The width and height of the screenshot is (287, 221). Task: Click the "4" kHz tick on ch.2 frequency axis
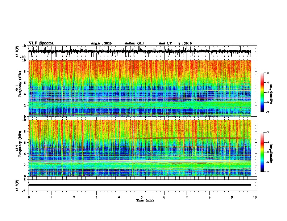point(25,154)
